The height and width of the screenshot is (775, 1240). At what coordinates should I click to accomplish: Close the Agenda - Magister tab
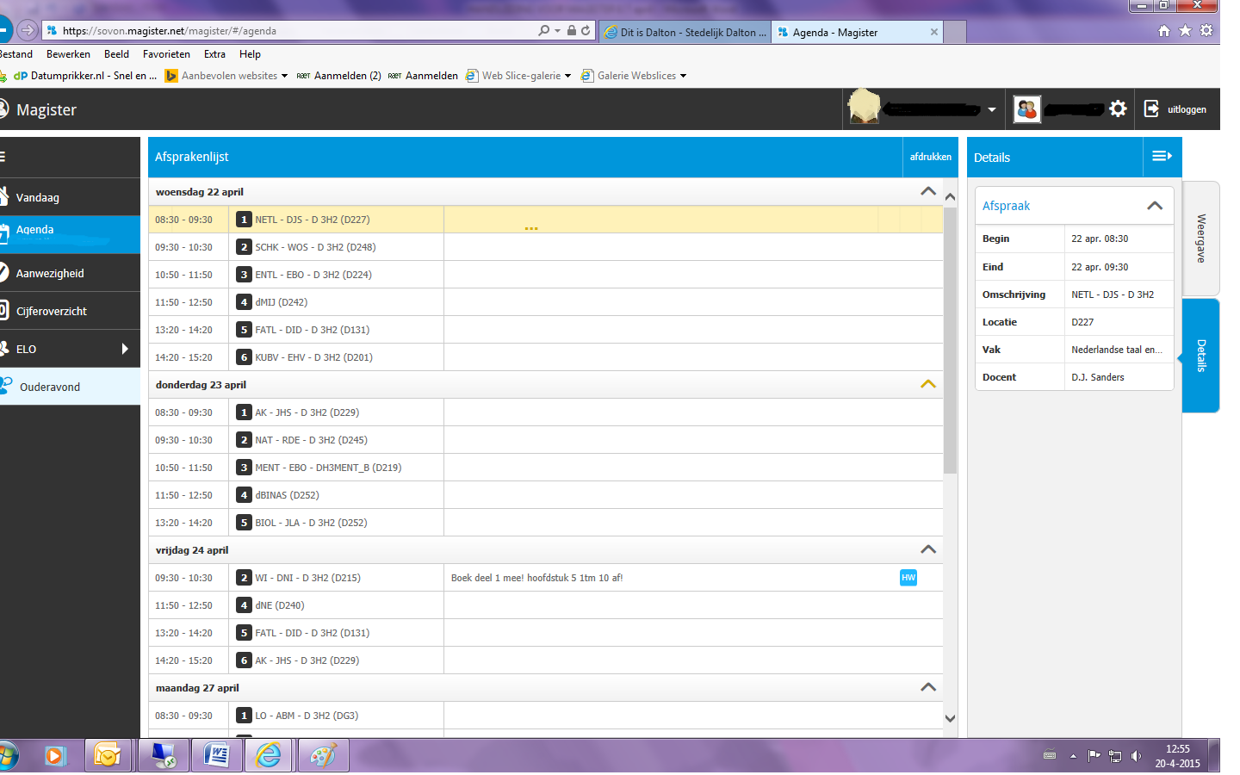point(933,32)
